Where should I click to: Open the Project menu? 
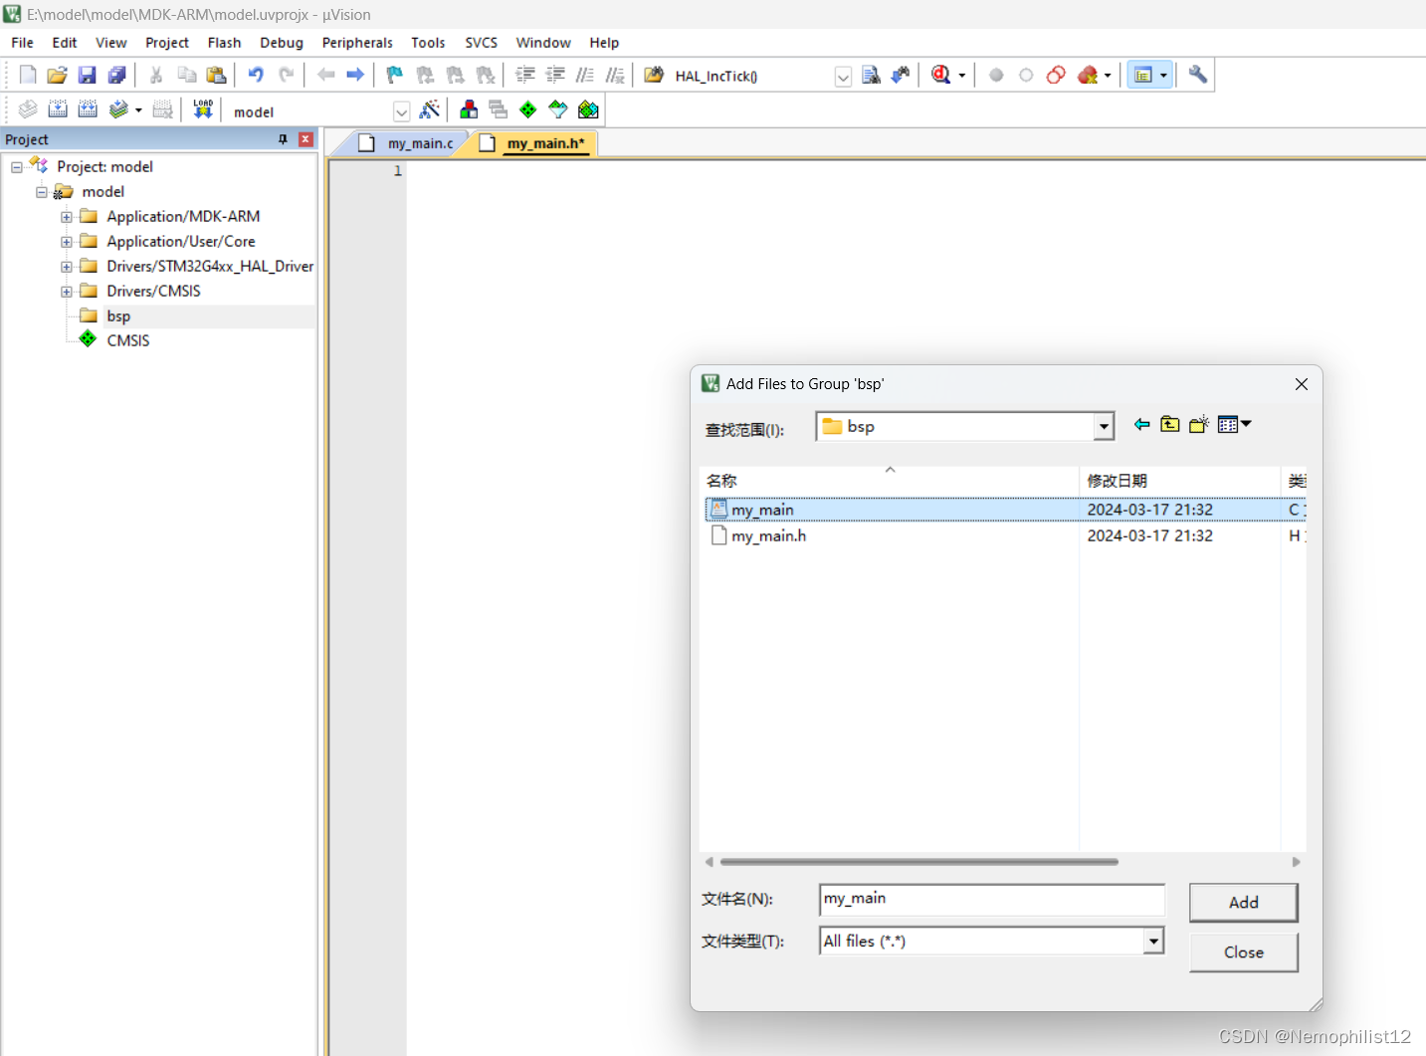(167, 43)
